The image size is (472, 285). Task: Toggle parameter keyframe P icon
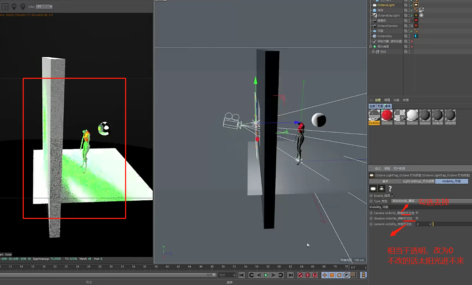[x=347, y=275]
